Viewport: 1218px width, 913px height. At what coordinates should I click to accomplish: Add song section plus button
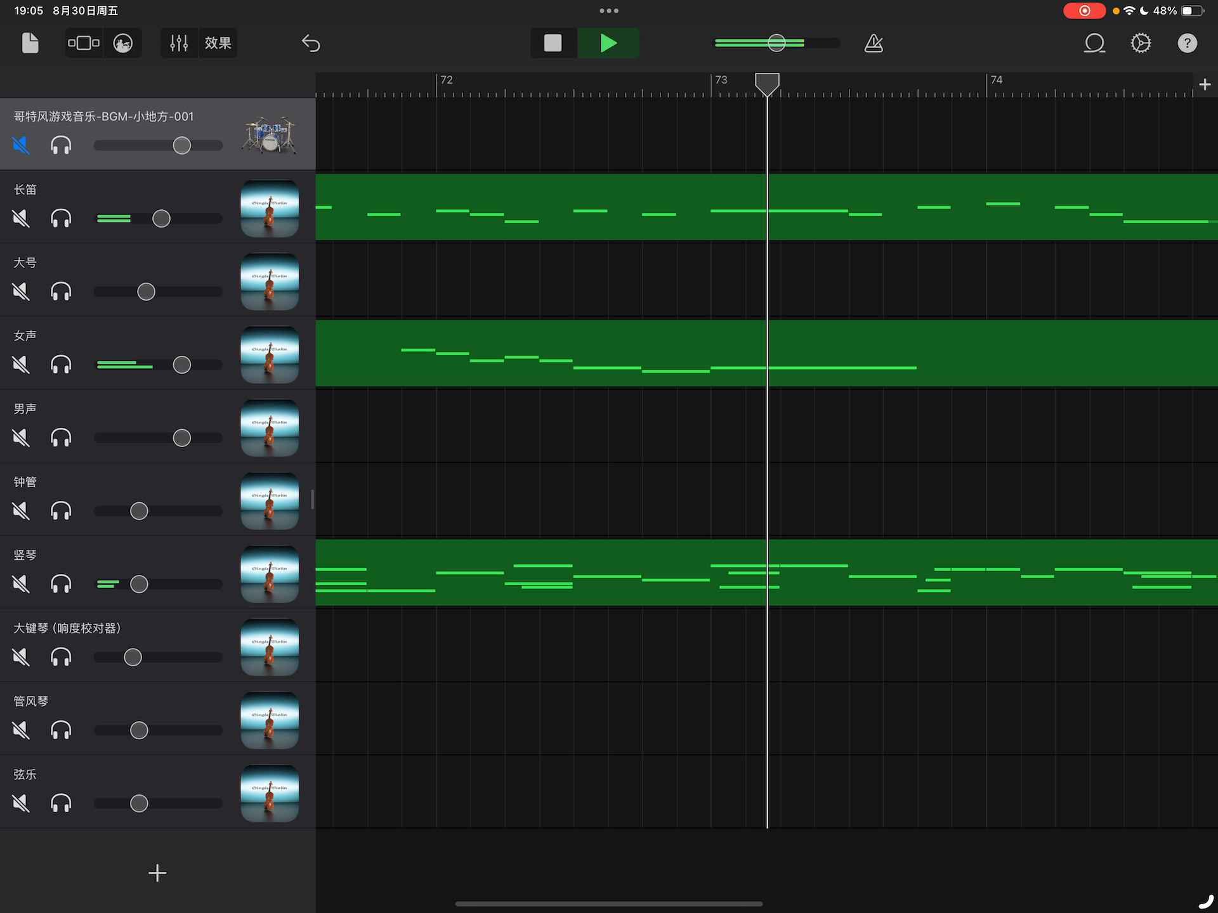click(1205, 84)
